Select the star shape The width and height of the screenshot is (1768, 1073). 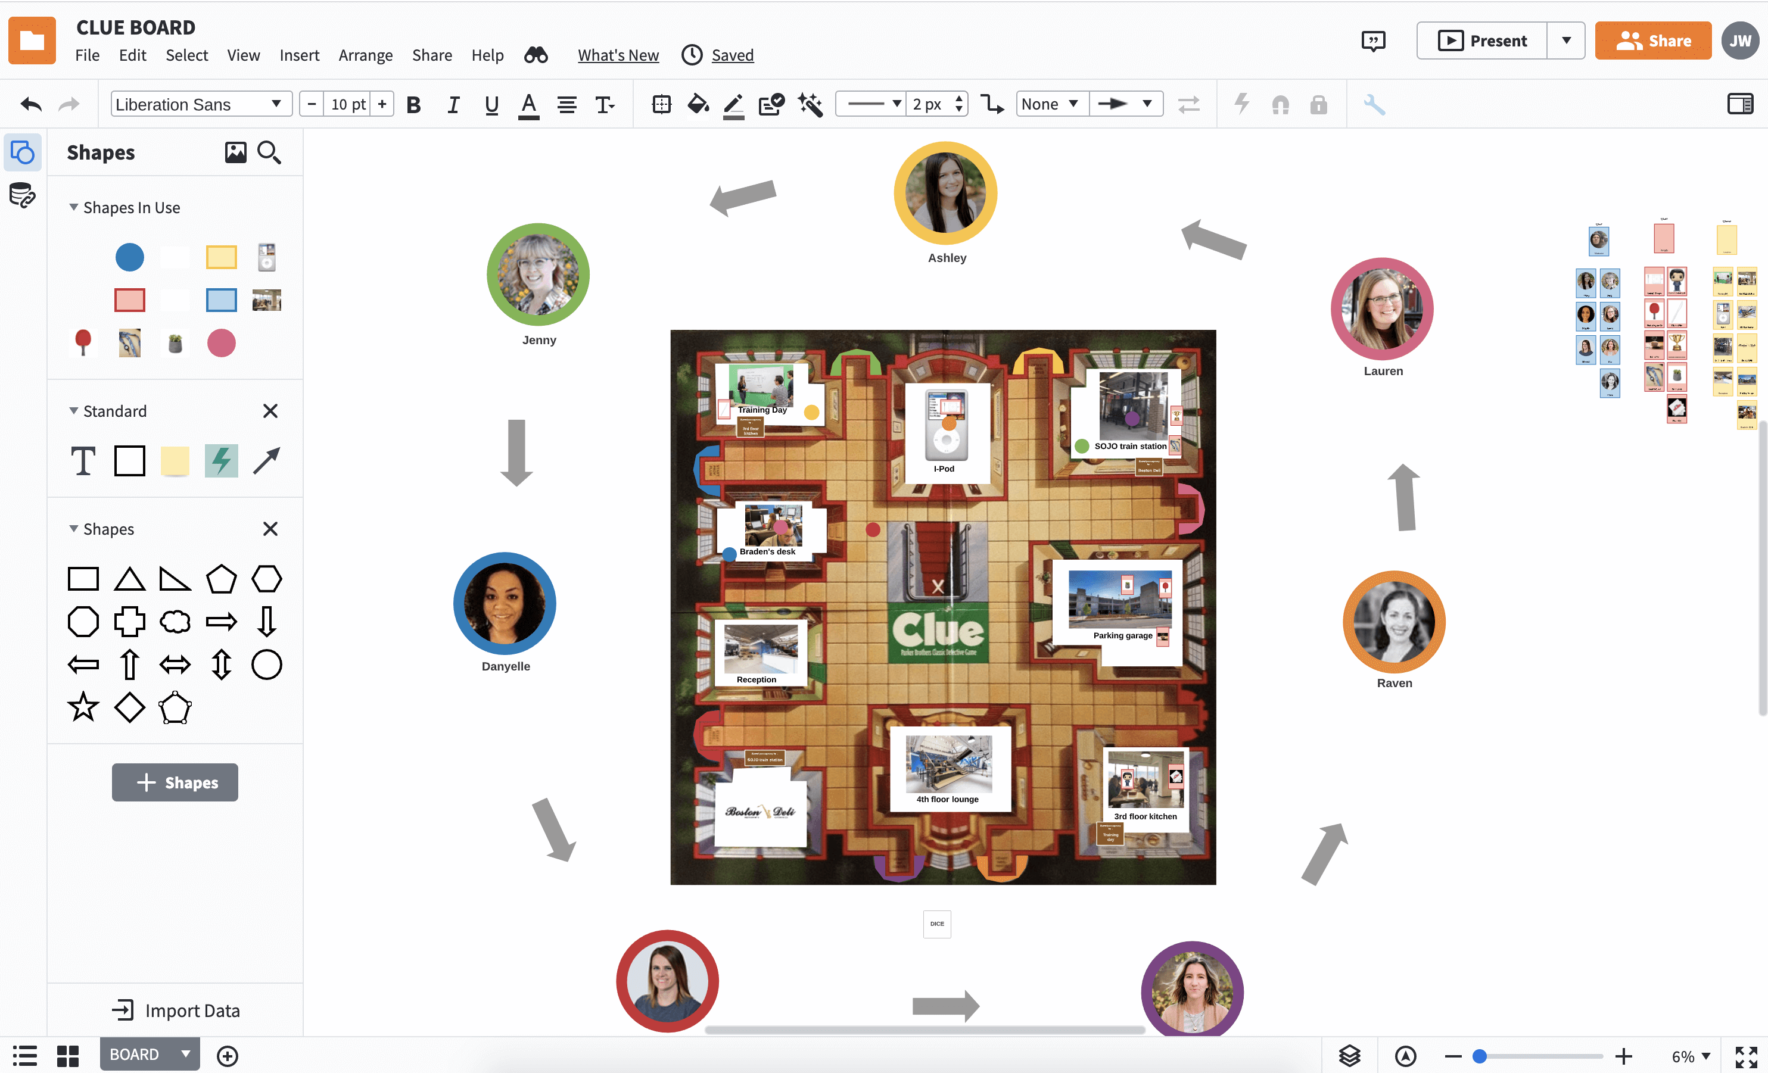coord(83,707)
